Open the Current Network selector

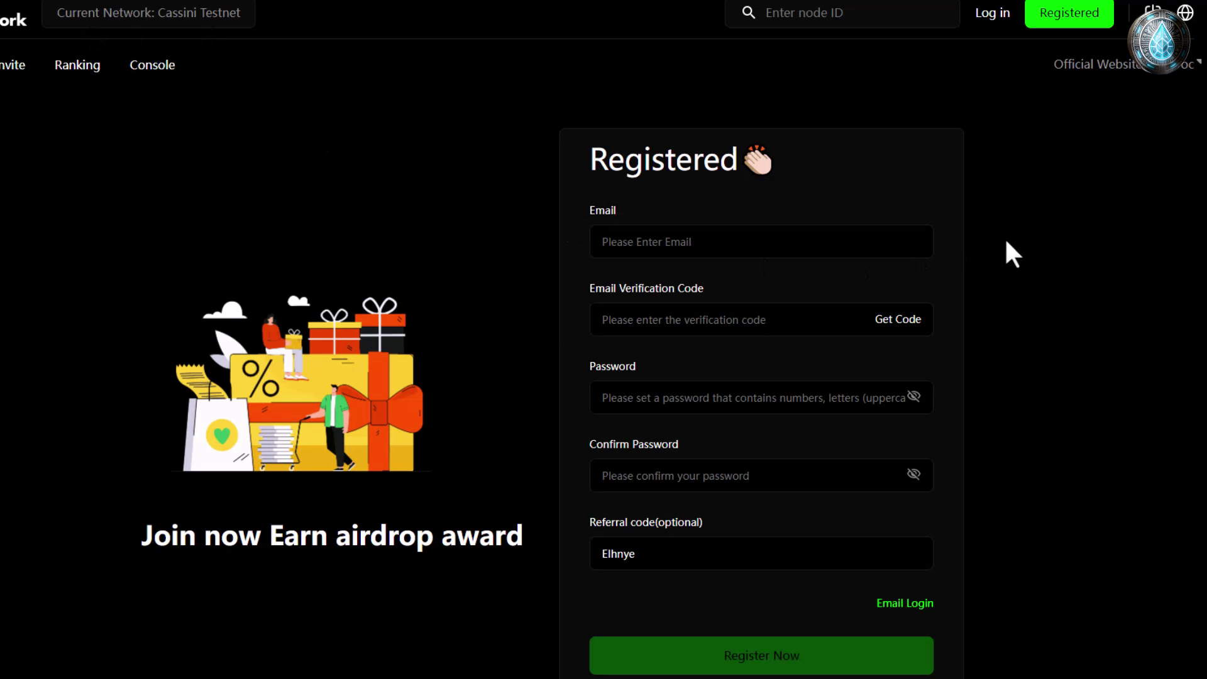click(x=148, y=13)
